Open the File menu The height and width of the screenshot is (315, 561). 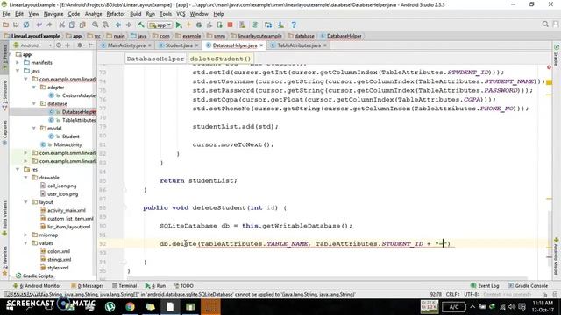click(x=6, y=14)
